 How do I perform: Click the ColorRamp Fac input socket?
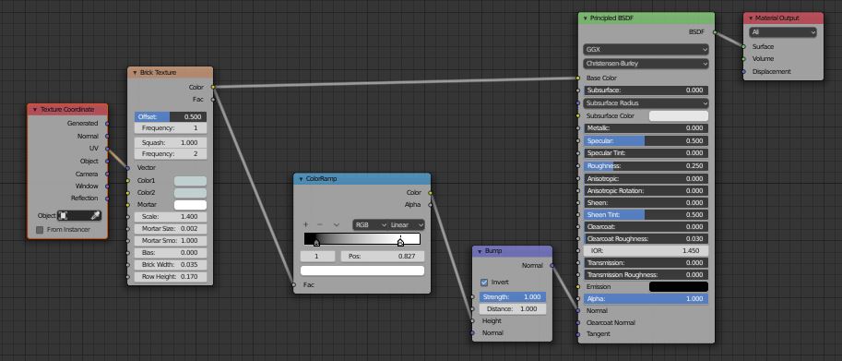tap(294, 284)
